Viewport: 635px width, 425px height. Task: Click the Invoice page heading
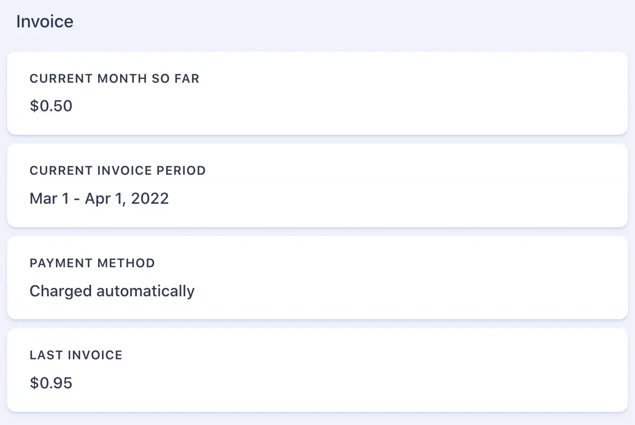[x=45, y=21]
